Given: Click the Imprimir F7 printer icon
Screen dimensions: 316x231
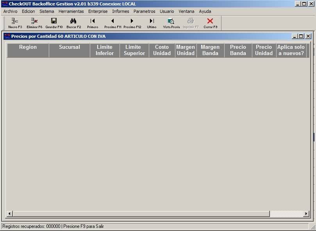Looking at the screenshot, I should click(x=191, y=21).
